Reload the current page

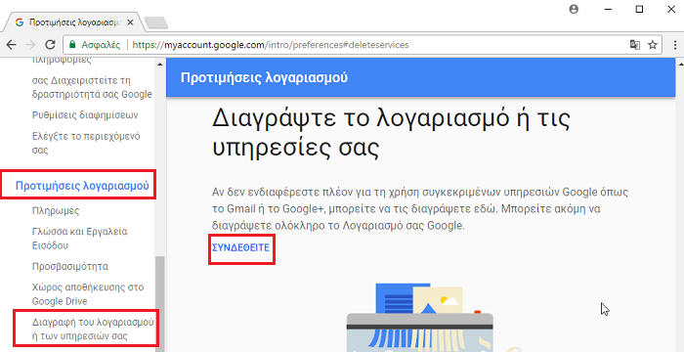(51, 45)
